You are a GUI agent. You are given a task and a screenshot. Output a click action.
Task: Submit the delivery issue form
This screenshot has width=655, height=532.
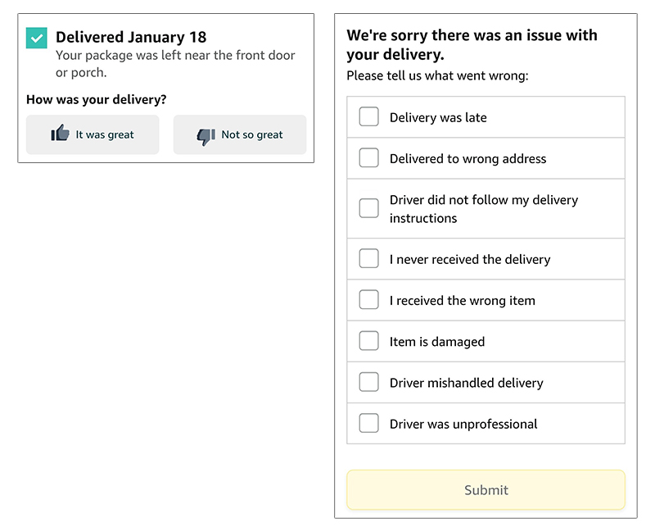pos(486,489)
